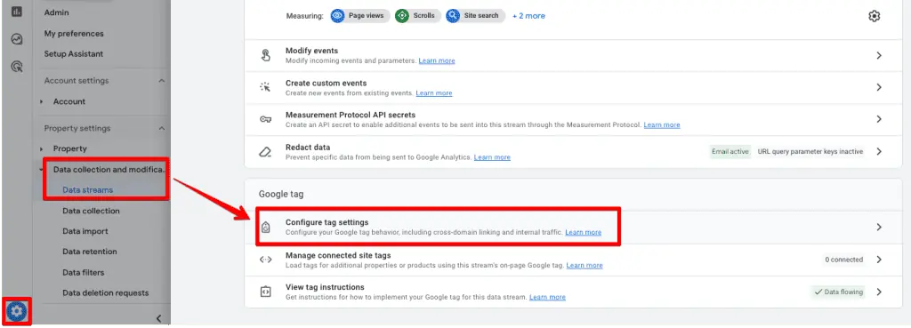Click the Redact data eraser icon
This screenshot has width=911, height=328.
(265, 151)
